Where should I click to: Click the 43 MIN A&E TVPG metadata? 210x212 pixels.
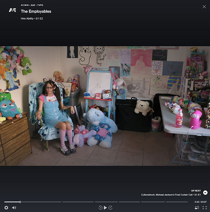(32, 5)
